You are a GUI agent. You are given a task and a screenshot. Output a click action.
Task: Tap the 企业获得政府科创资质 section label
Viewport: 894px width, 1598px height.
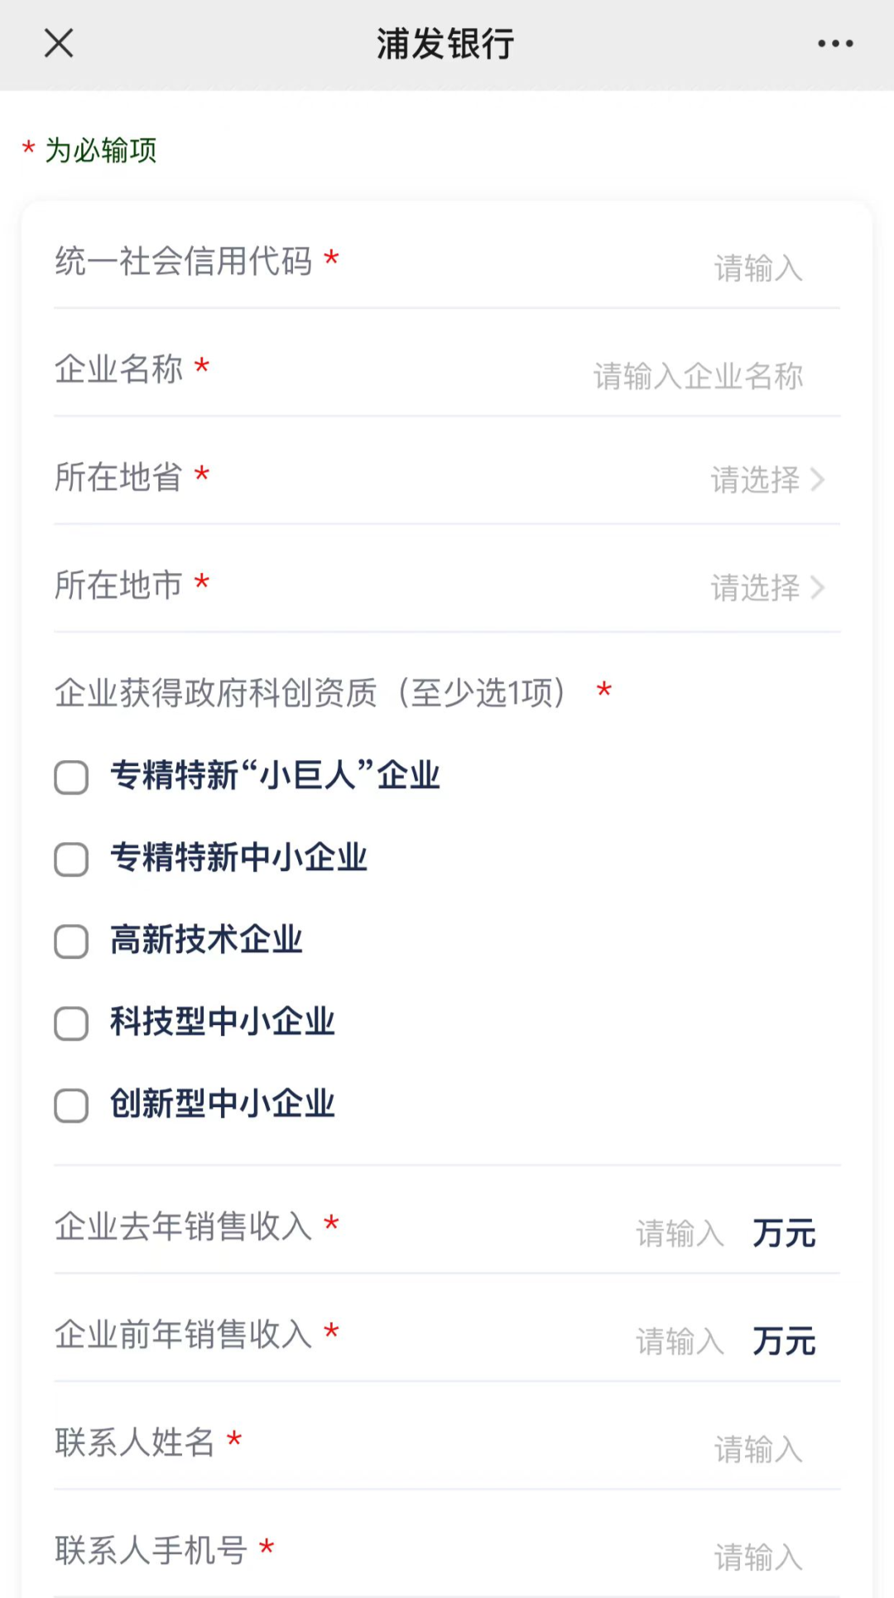(310, 692)
